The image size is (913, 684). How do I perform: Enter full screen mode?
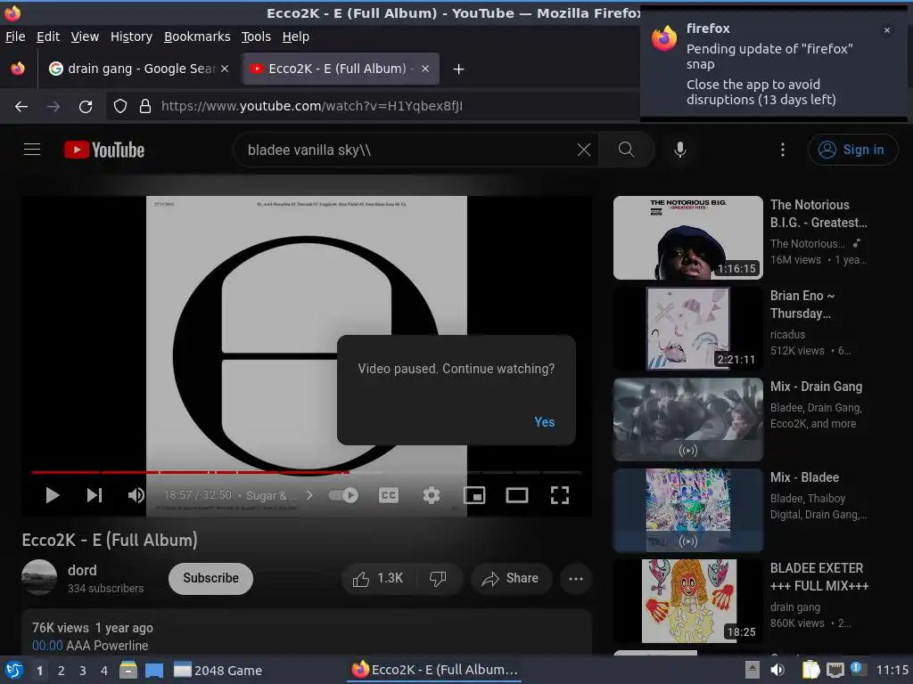(x=560, y=495)
